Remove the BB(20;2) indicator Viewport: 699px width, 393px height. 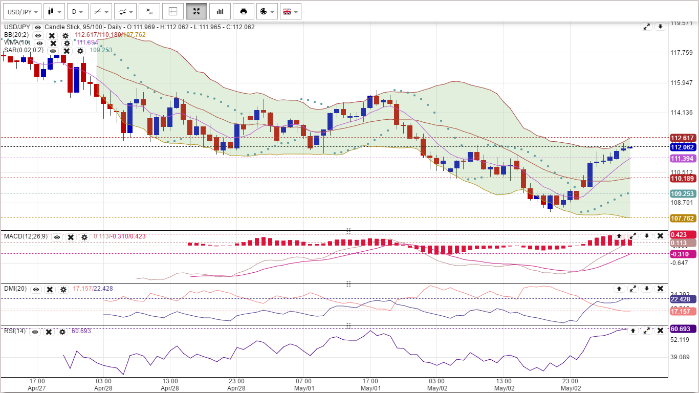[52, 35]
